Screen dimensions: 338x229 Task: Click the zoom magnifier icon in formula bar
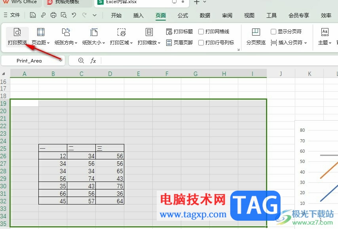[x=81, y=61]
